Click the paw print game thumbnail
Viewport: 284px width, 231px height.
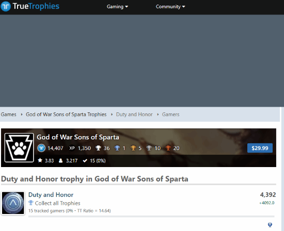click(x=19, y=147)
